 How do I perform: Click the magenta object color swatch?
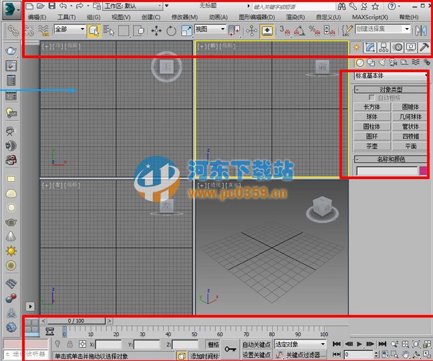click(x=423, y=170)
